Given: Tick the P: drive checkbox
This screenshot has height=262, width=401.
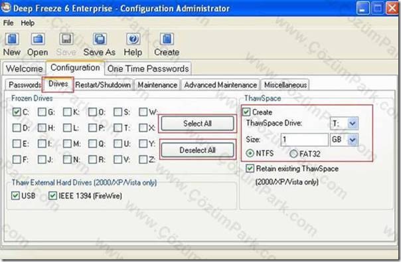Looking at the screenshot, I should point(92,128).
